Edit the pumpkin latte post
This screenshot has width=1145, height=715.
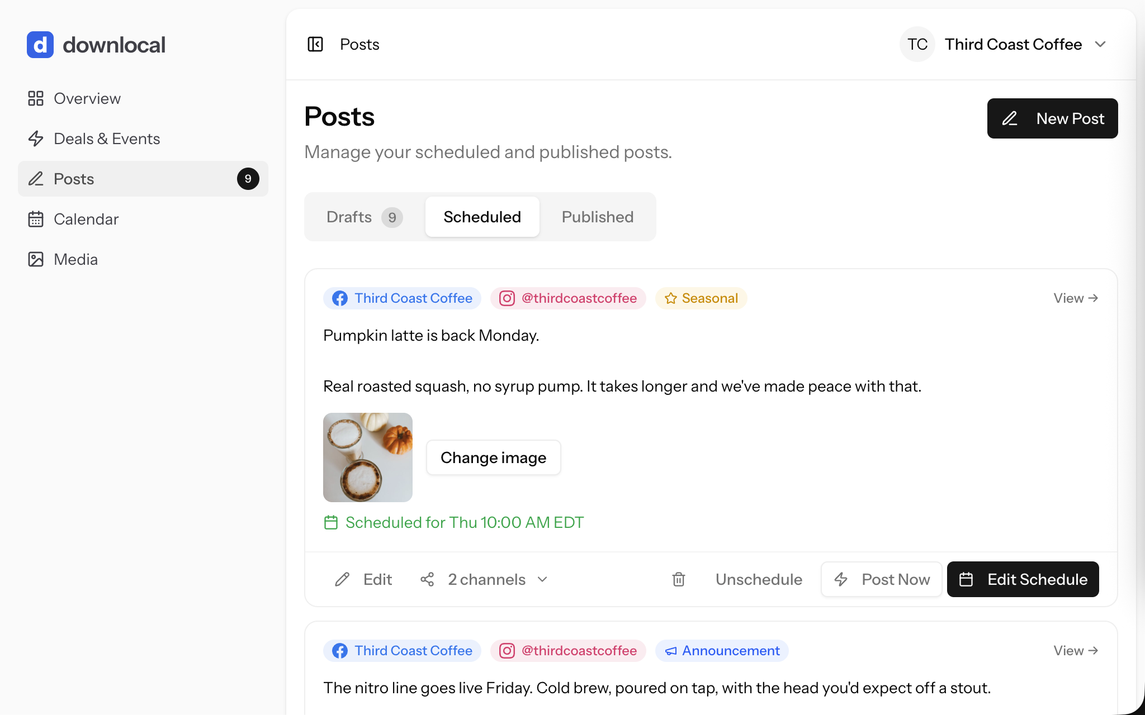[x=363, y=579]
